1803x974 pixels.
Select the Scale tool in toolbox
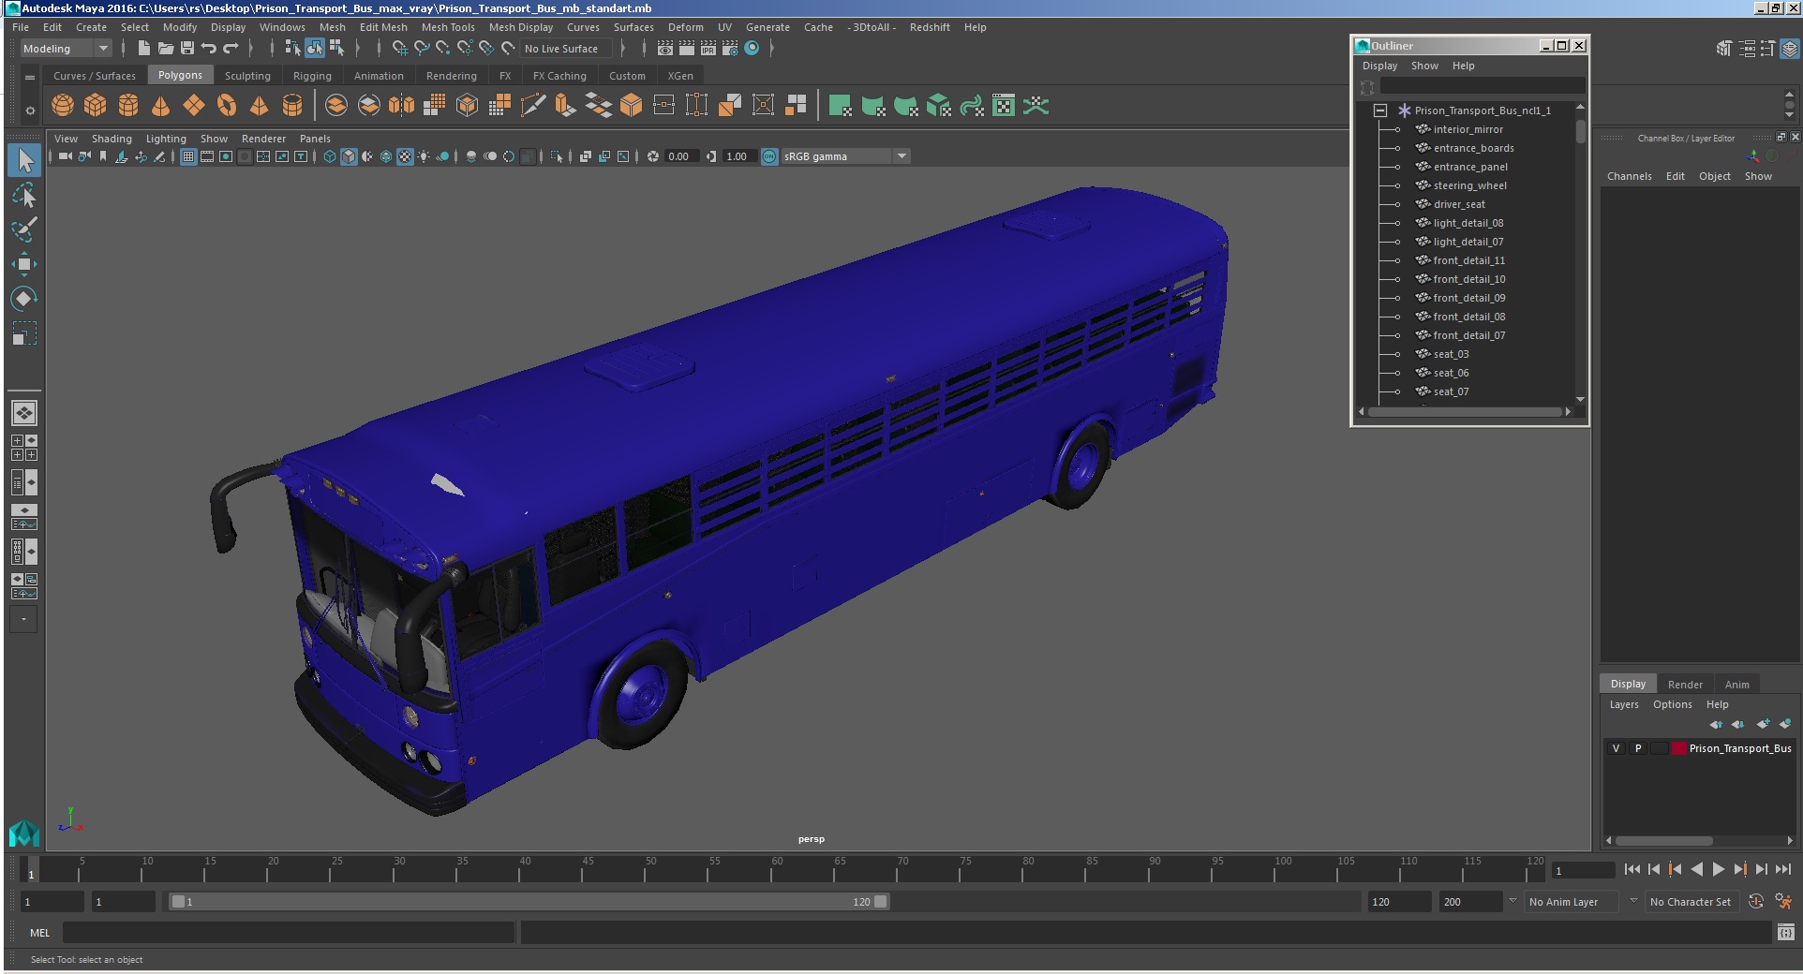point(24,333)
